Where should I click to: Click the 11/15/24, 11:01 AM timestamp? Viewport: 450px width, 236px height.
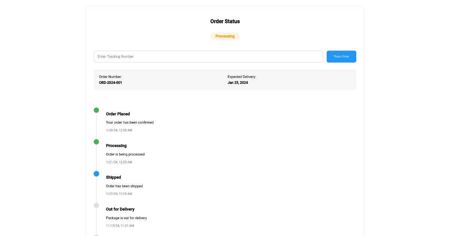120,226
